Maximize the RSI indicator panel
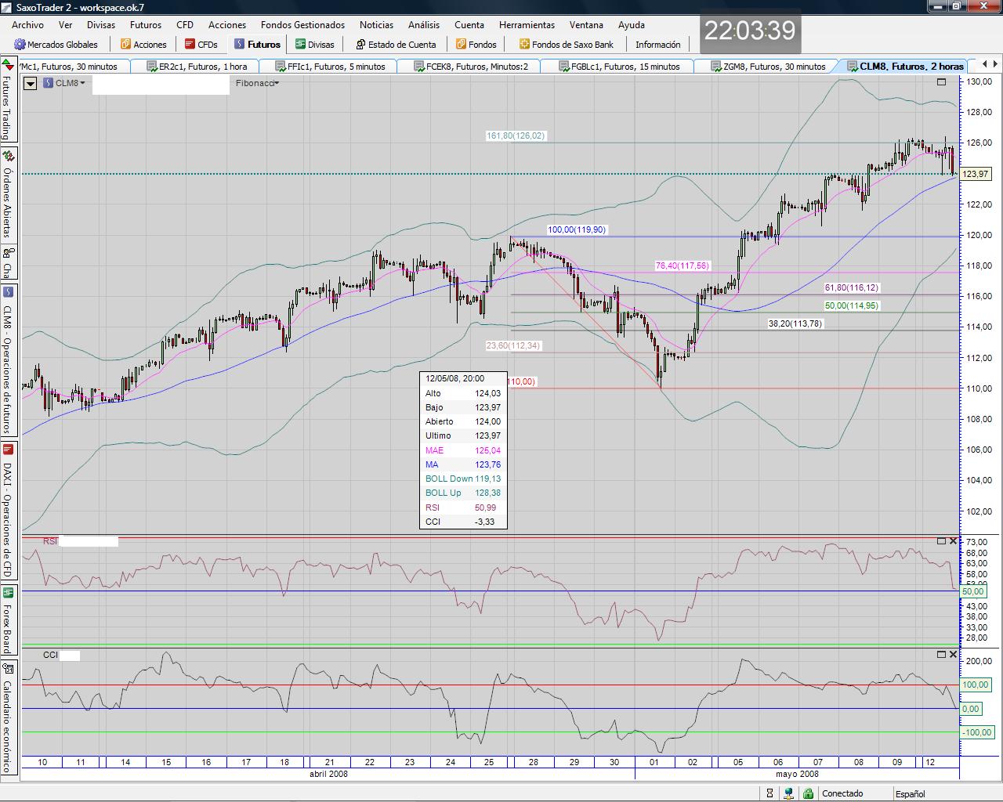Image resolution: width=1003 pixels, height=802 pixels. 941,541
